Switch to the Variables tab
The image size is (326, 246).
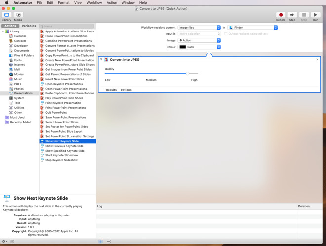[x=29, y=26]
